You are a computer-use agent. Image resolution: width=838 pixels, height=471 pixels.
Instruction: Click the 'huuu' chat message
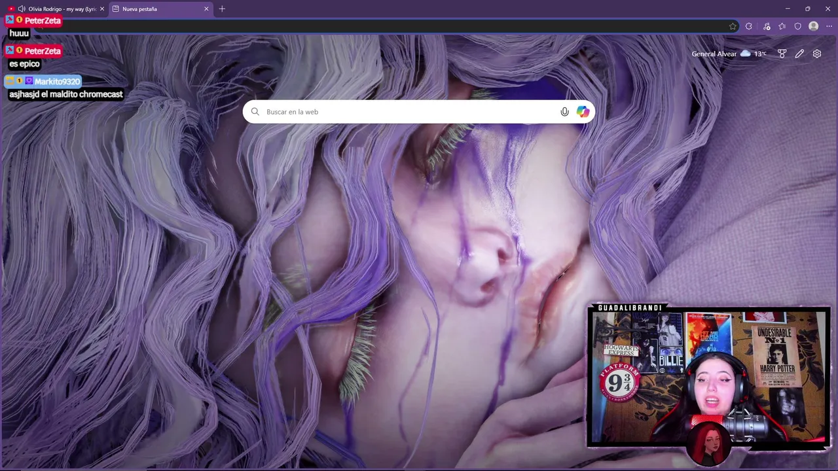coord(19,33)
